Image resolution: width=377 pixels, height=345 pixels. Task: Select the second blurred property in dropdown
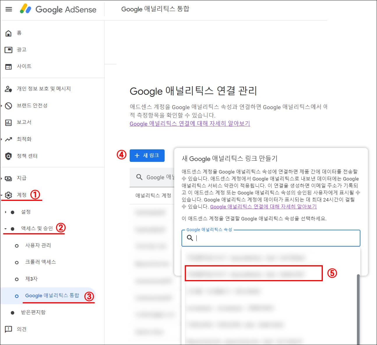coord(254,273)
